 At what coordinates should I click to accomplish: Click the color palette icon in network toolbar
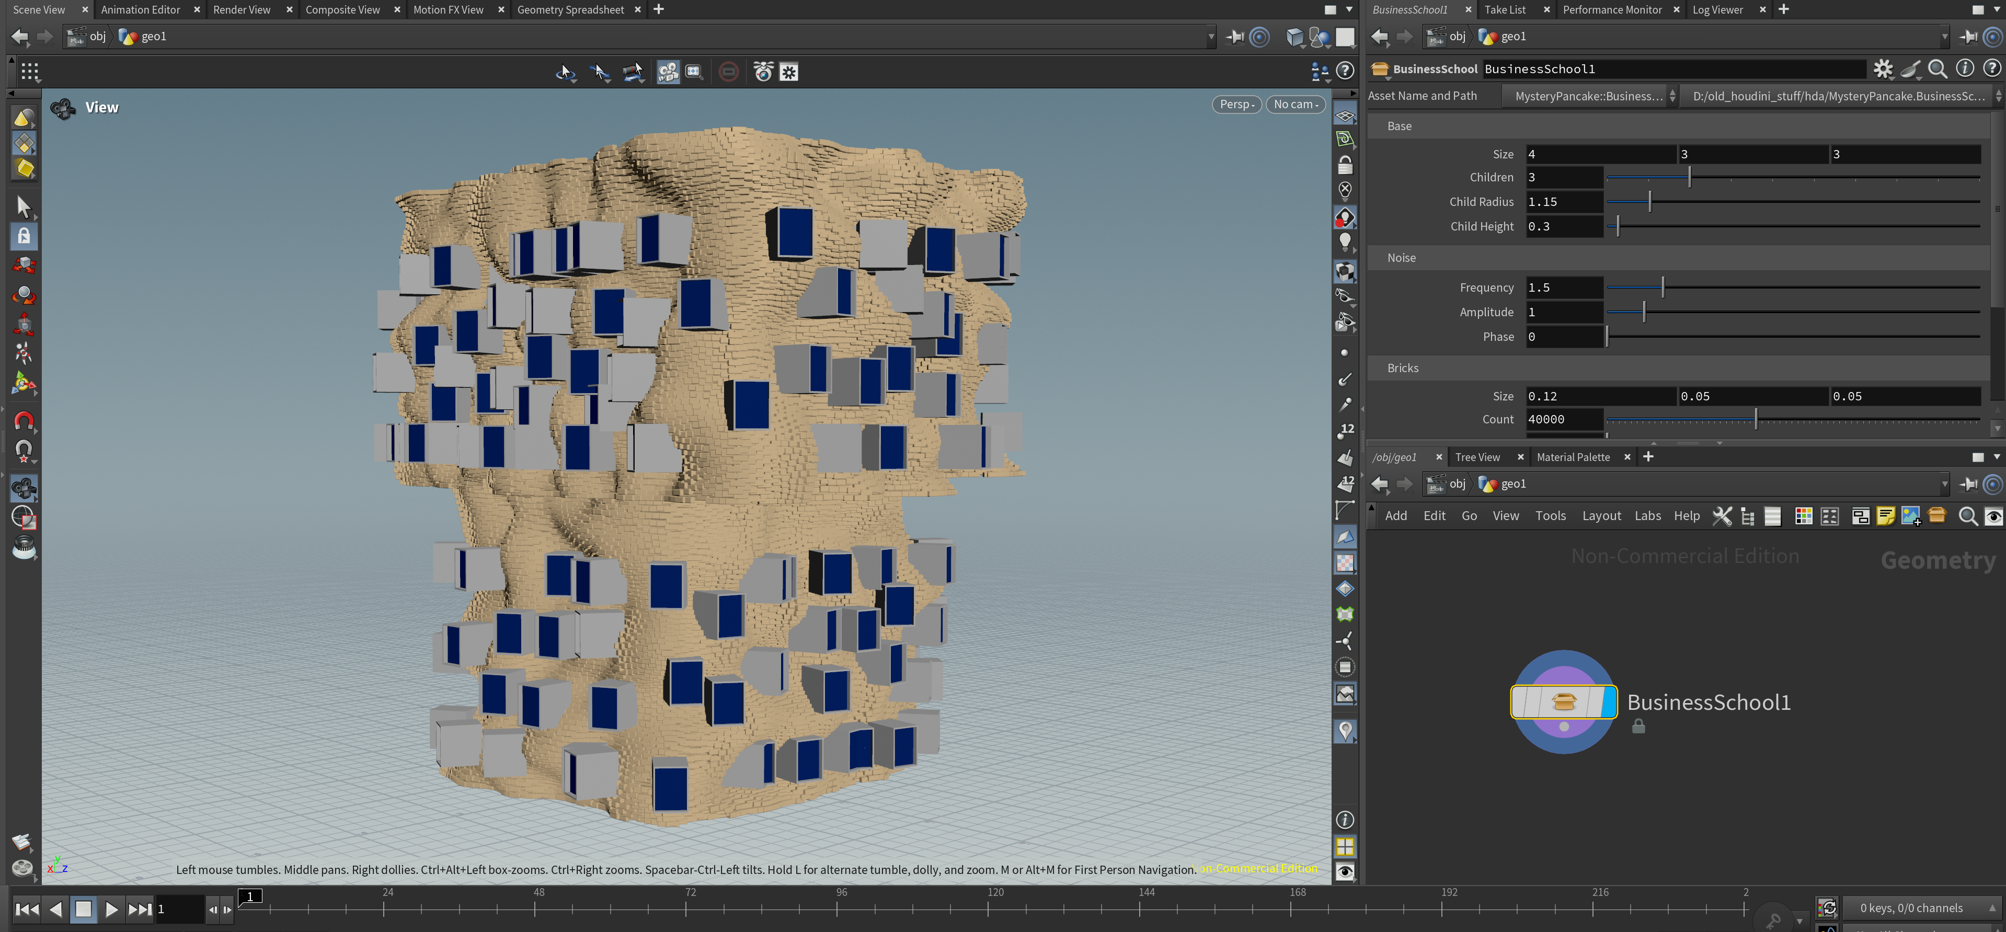(x=1803, y=516)
